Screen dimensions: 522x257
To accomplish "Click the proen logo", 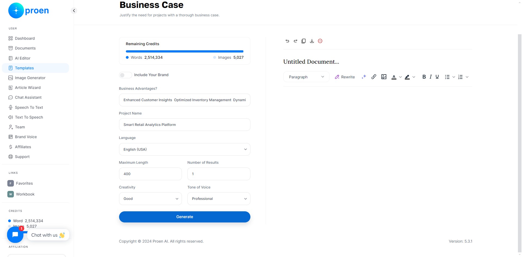I will coord(29,11).
